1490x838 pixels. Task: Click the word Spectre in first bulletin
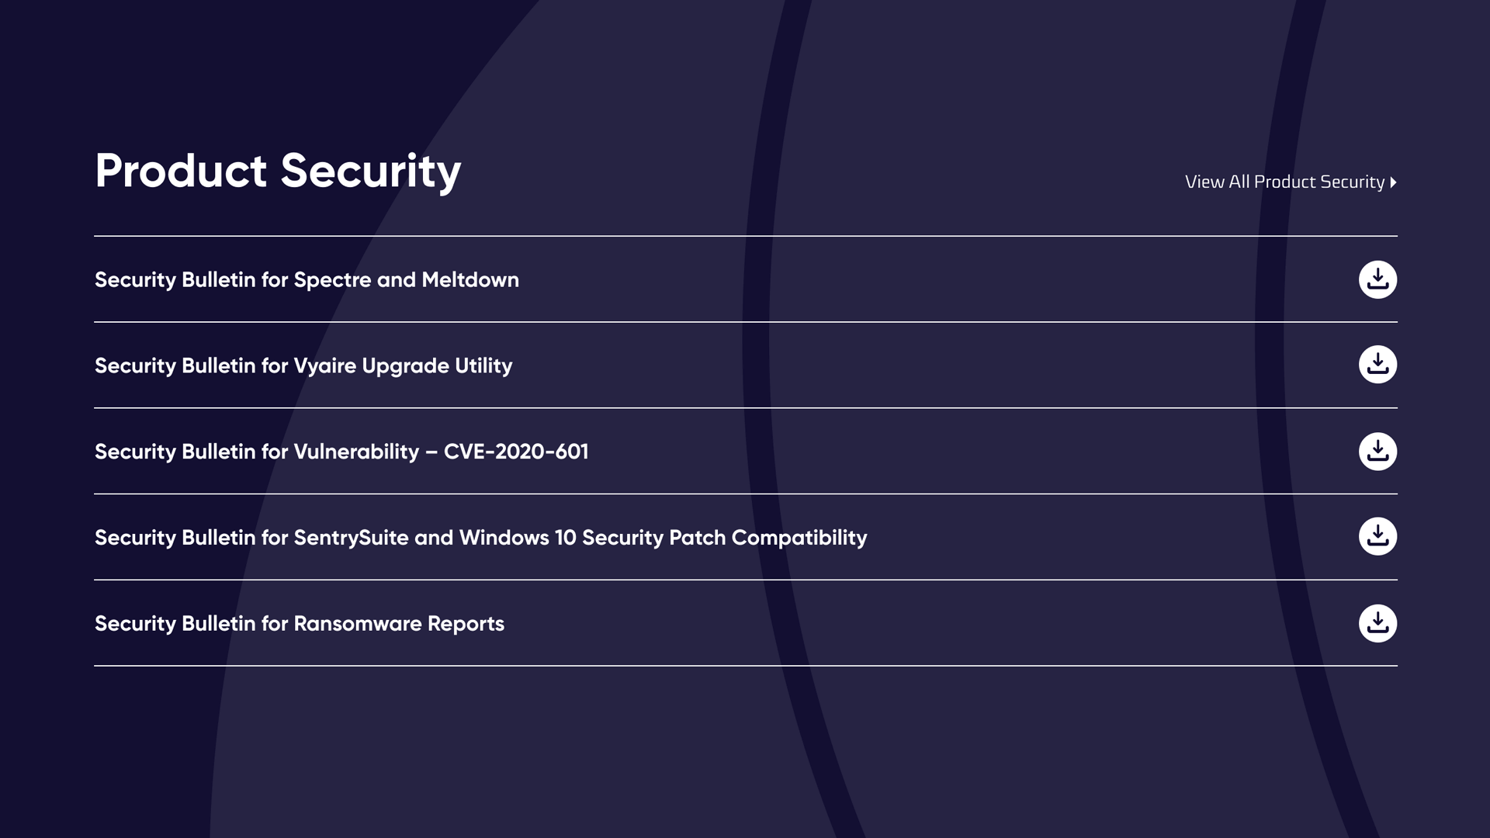(332, 280)
